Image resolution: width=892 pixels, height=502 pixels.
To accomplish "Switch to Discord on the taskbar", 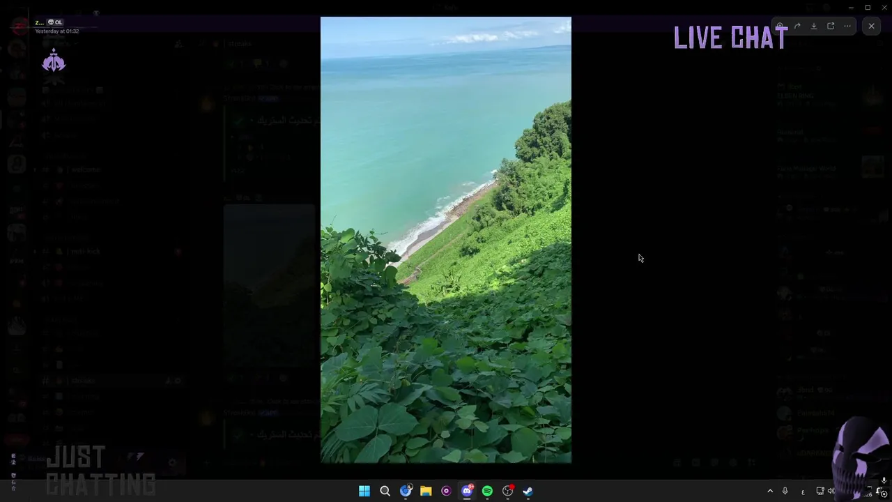I will 467,491.
